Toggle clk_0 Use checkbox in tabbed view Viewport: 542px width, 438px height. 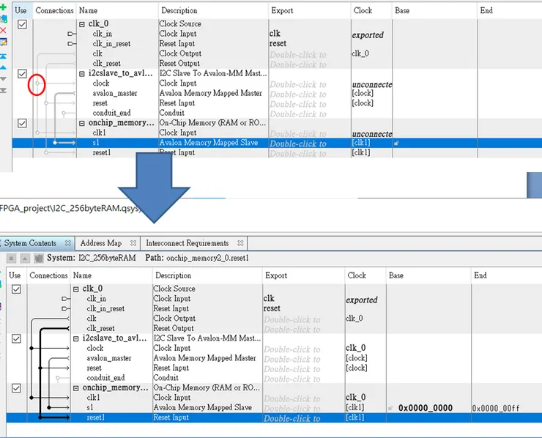pos(16,289)
